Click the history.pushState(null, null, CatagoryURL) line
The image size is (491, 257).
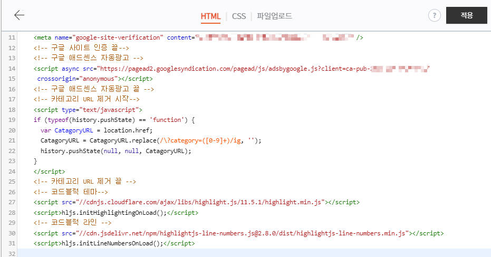pos(116,151)
